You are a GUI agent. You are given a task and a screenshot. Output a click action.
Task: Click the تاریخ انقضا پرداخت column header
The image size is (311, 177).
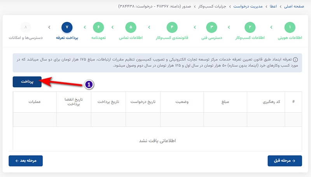tap(73, 102)
